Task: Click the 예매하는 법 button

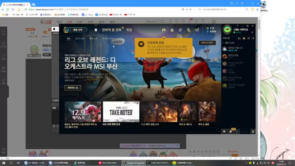Action: pos(73,88)
